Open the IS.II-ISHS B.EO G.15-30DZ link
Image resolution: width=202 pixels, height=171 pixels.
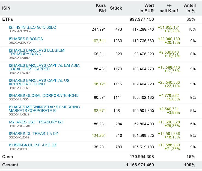32,27
